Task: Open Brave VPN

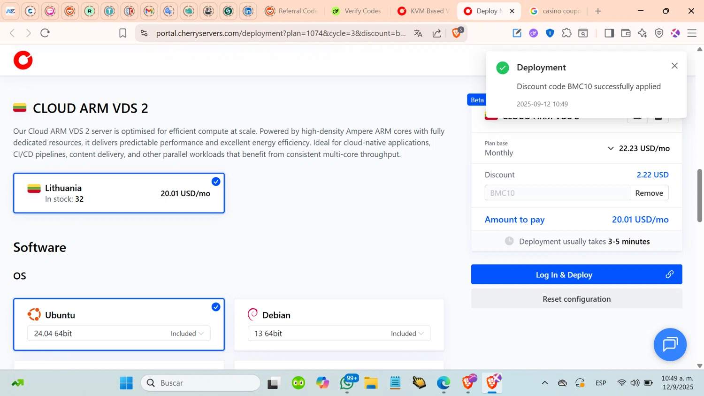Action: tap(659, 33)
